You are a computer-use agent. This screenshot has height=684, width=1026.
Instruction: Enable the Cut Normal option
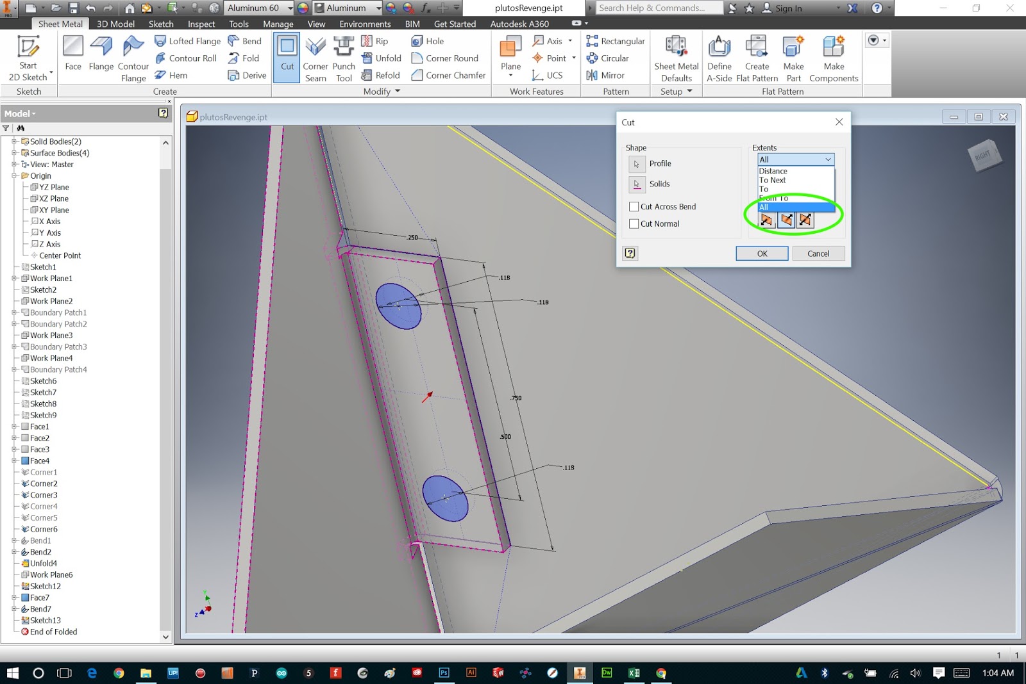pos(634,224)
